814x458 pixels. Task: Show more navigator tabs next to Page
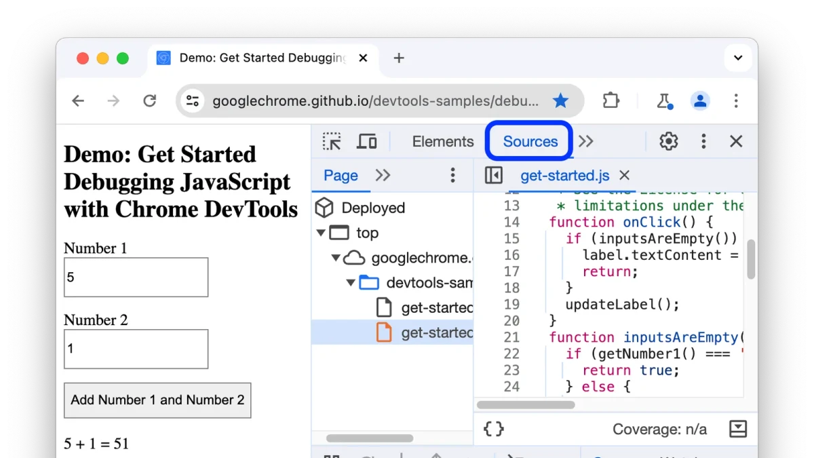pyautogui.click(x=383, y=176)
